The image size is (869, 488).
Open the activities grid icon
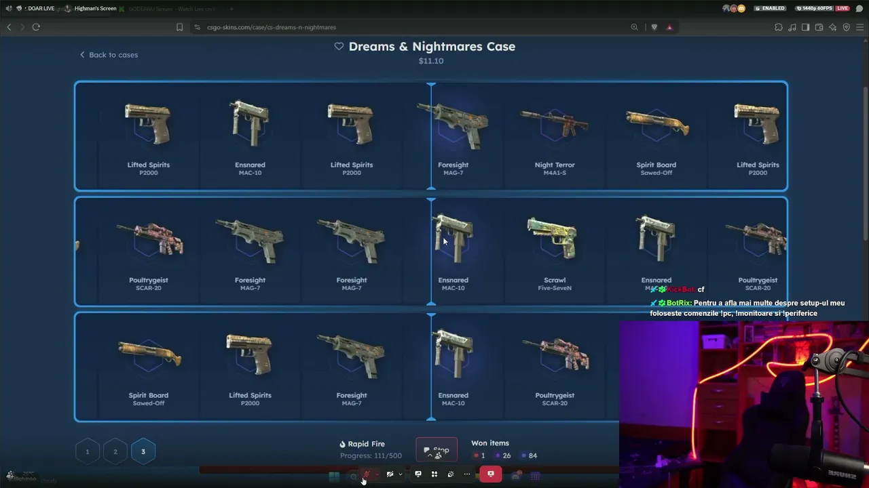click(434, 474)
